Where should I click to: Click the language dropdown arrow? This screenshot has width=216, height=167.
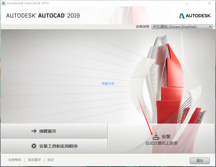210,26
